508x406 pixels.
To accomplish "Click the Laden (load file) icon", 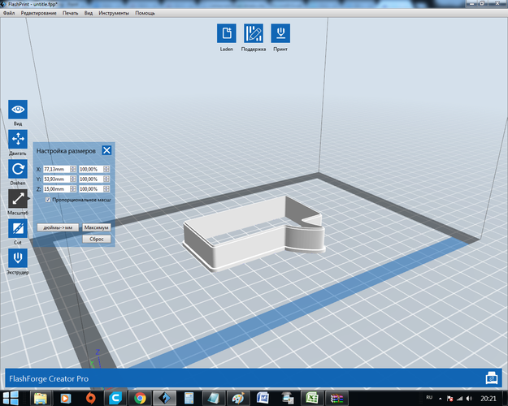I will click(227, 33).
